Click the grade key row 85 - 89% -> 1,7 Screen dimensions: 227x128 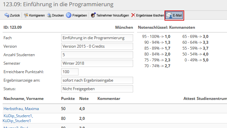click(x=157, y=48)
